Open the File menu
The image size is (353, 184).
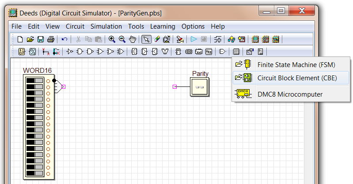(16, 26)
